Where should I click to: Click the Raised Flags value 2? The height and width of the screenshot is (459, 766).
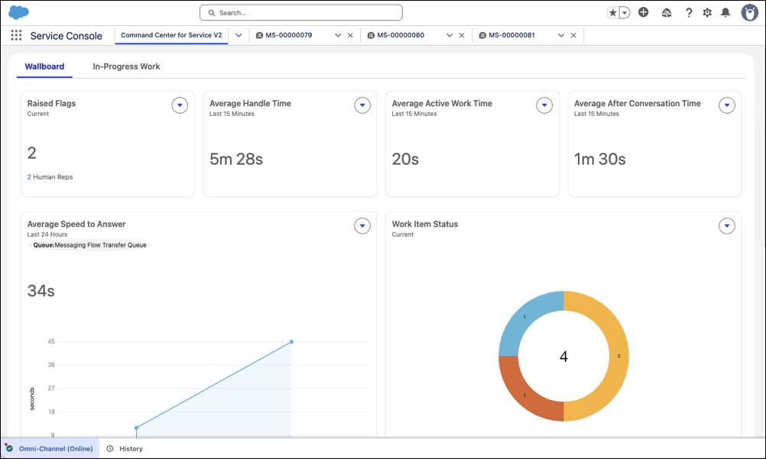(x=32, y=153)
